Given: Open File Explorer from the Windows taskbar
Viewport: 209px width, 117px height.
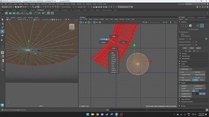Looking at the screenshot, I should point(92,114).
